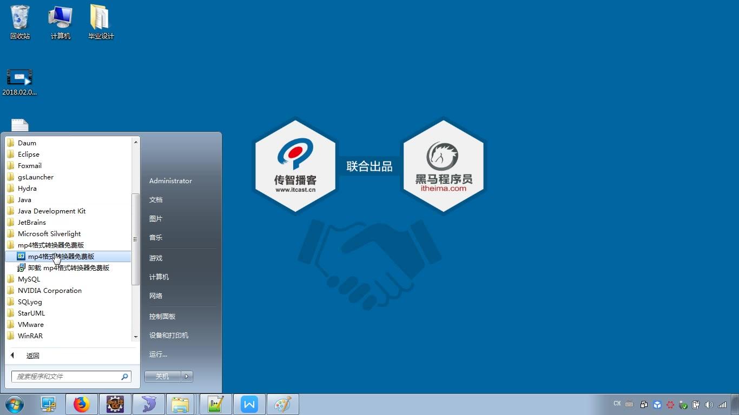Click 卸载 mp4格式转换器免费版 uninstall entry
The width and height of the screenshot is (739, 415).
68,268
